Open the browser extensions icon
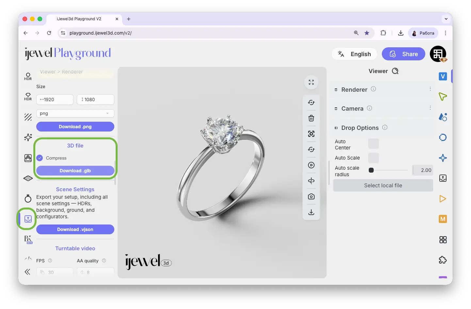 [383, 33]
